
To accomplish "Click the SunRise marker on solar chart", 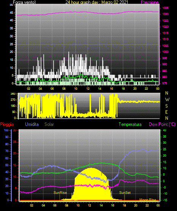I will [x=60, y=193].
